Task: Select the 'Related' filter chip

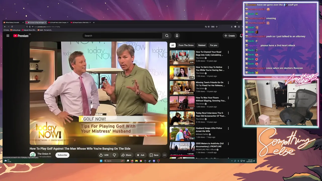Action: tap(202, 45)
